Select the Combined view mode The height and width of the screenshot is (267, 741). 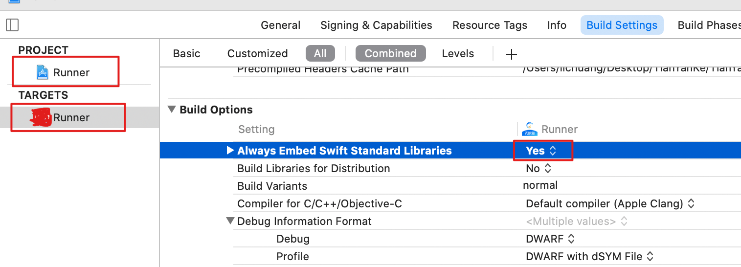tap(390, 53)
